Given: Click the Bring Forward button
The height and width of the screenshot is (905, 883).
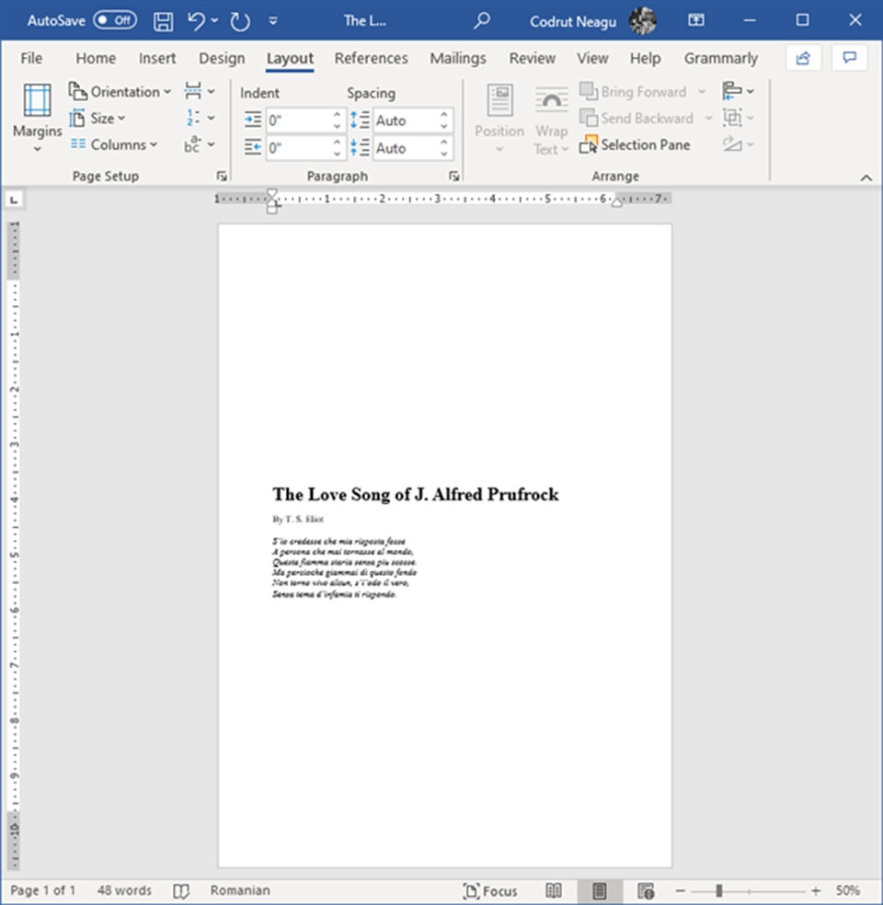Looking at the screenshot, I should [x=635, y=91].
